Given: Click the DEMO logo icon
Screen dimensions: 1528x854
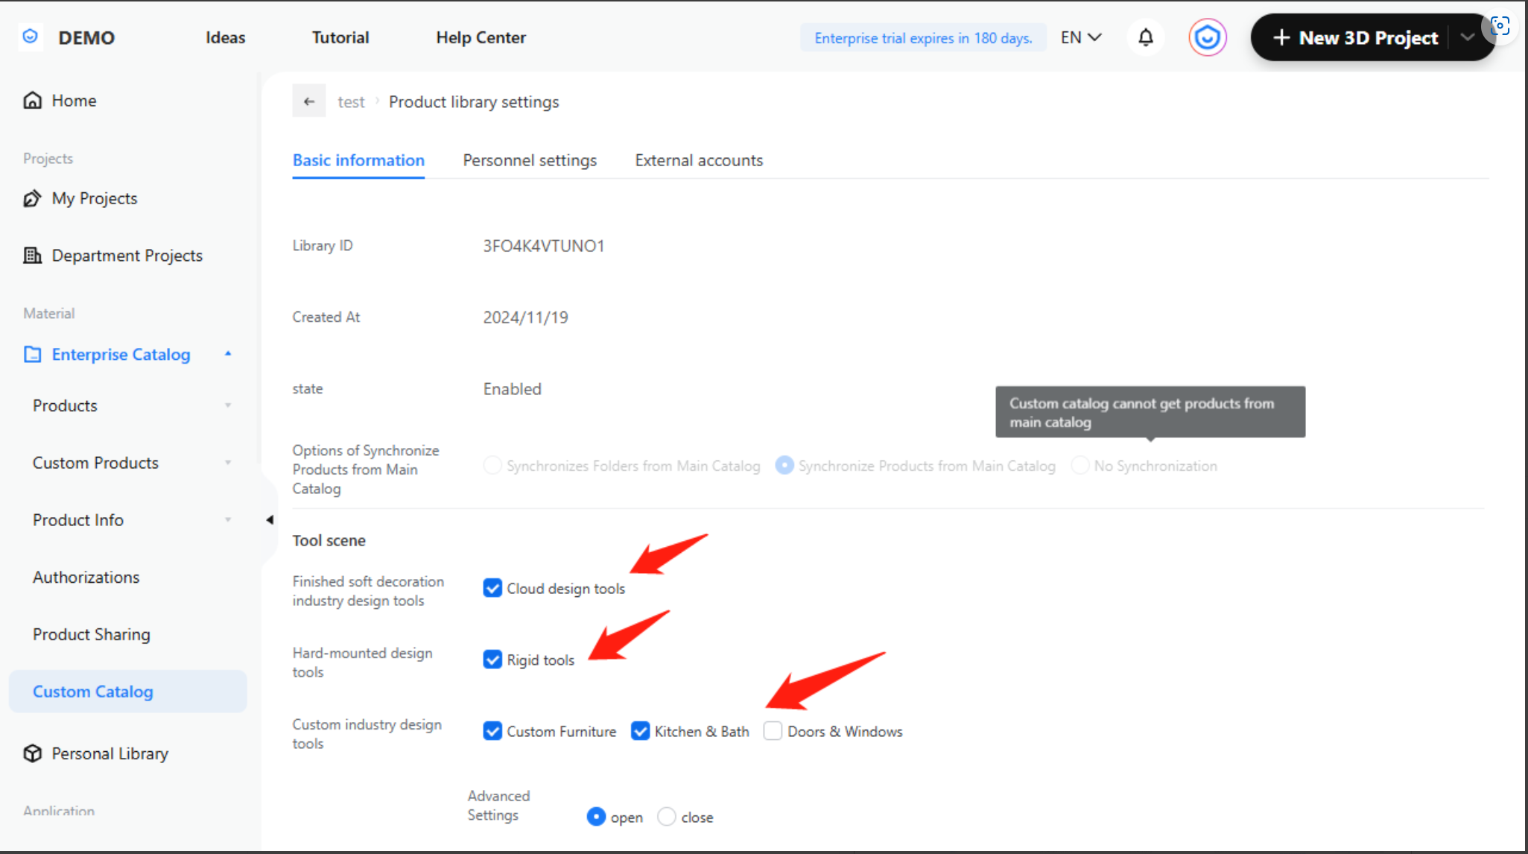Looking at the screenshot, I should tap(31, 37).
